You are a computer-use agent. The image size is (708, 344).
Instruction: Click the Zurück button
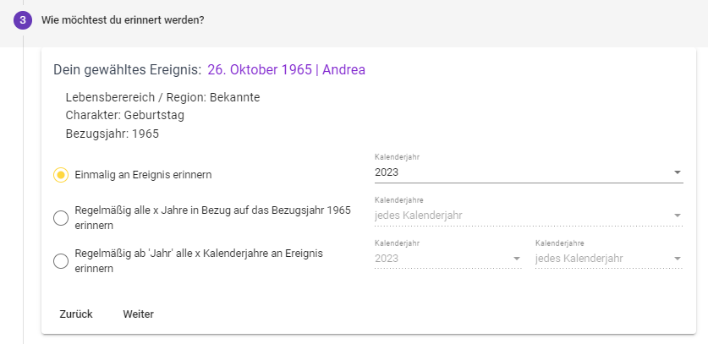(76, 314)
